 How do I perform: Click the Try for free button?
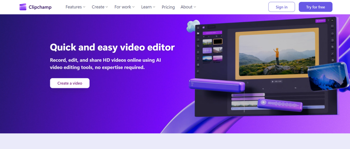[316, 7]
